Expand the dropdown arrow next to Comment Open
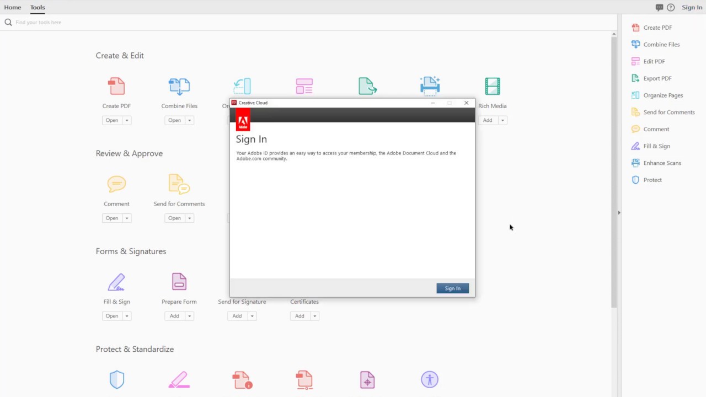The image size is (706, 397). (x=127, y=218)
